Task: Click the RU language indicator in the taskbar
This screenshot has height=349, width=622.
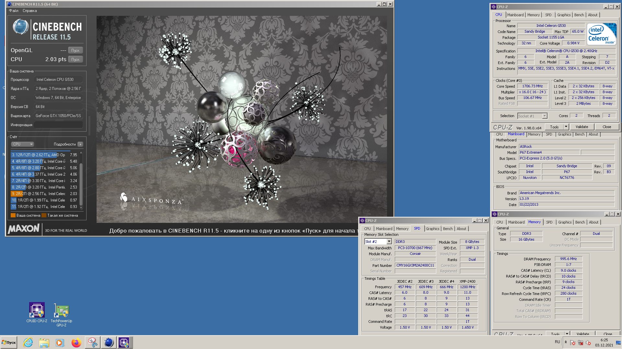Action: click(557, 342)
